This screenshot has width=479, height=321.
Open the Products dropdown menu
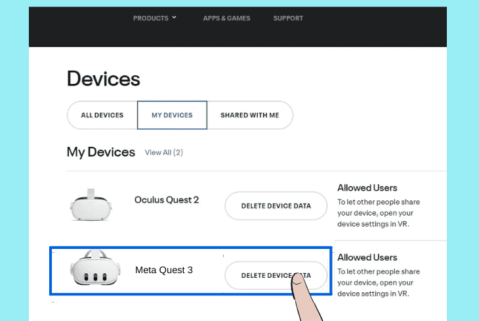[x=155, y=18]
